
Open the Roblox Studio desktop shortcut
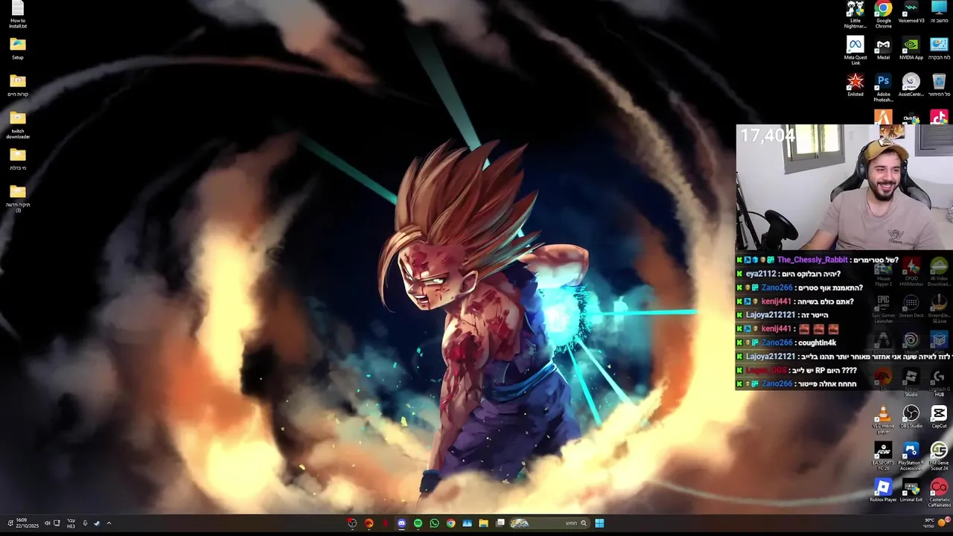click(911, 383)
